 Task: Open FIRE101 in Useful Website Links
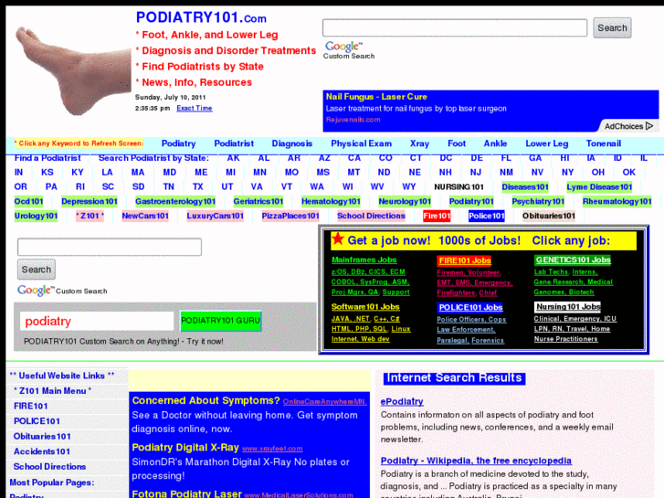(x=30, y=406)
